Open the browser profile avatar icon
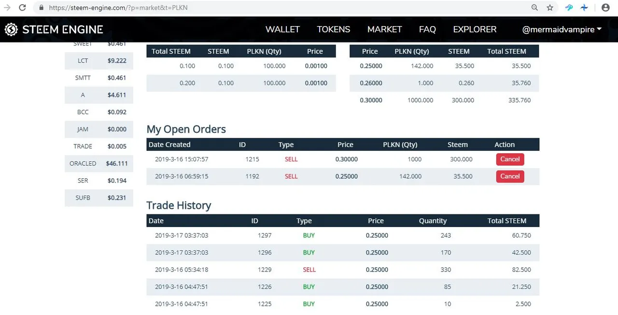Screen dimensions: 618x315 pos(605,8)
